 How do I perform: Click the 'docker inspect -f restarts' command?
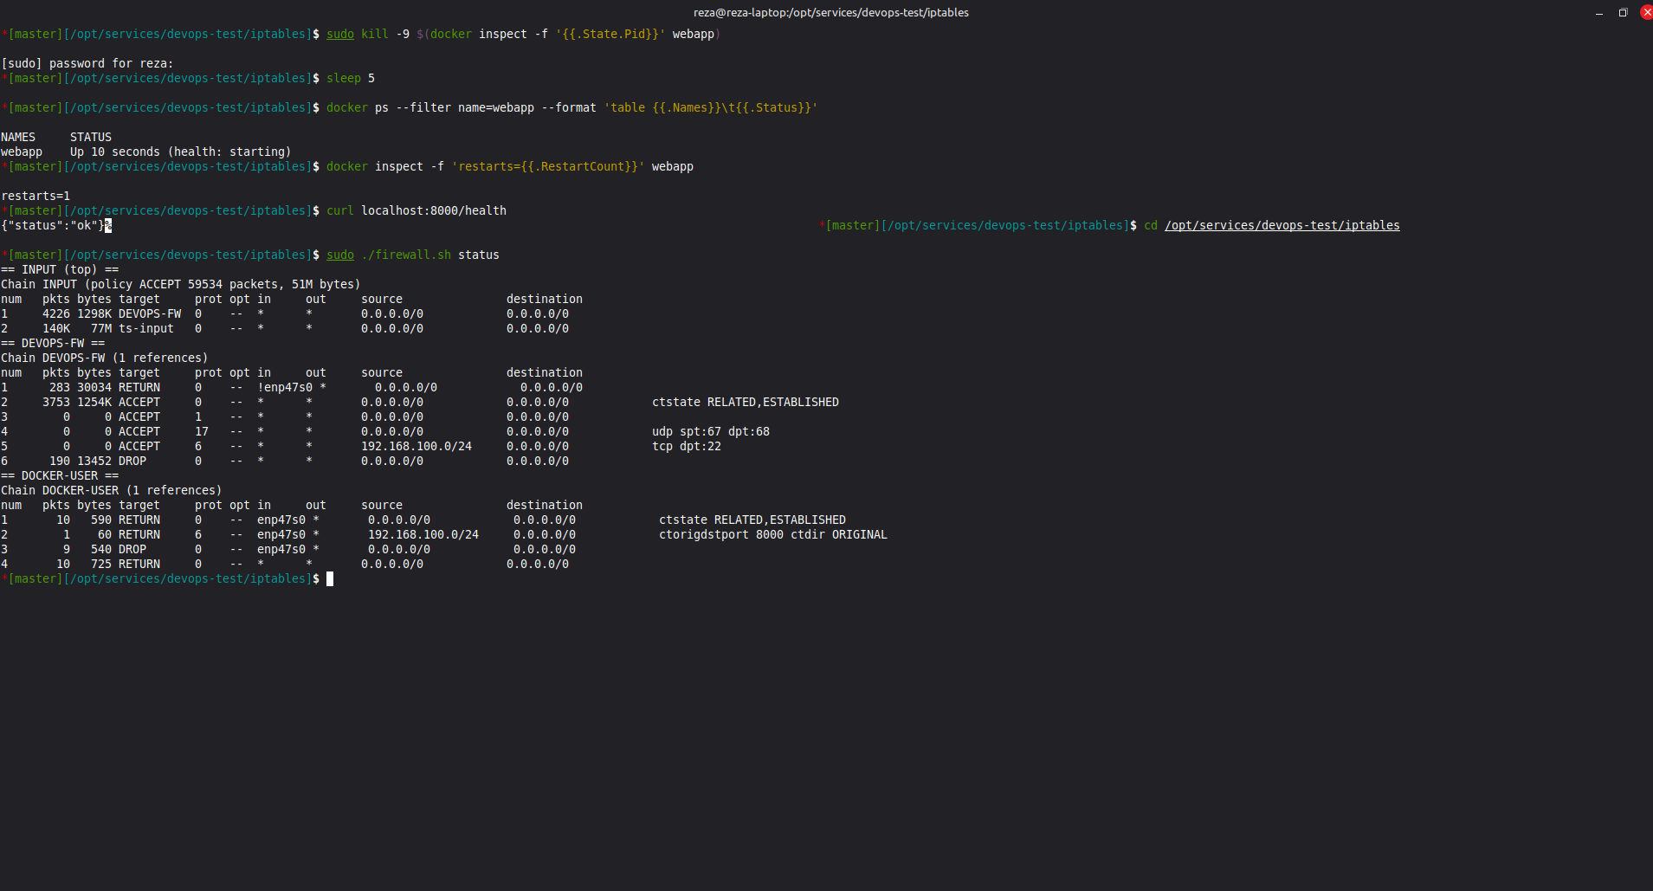(x=510, y=166)
